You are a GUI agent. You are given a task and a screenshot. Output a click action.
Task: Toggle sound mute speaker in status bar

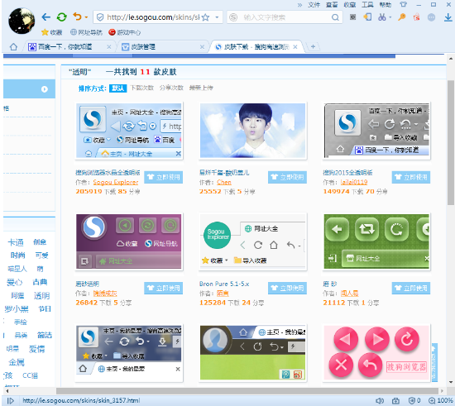(x=380, y=401)
